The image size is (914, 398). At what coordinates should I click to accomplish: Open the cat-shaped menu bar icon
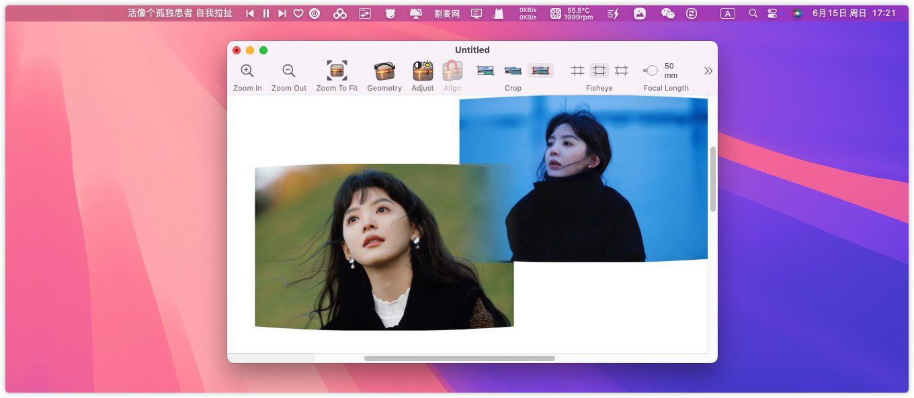click(498, 13)
